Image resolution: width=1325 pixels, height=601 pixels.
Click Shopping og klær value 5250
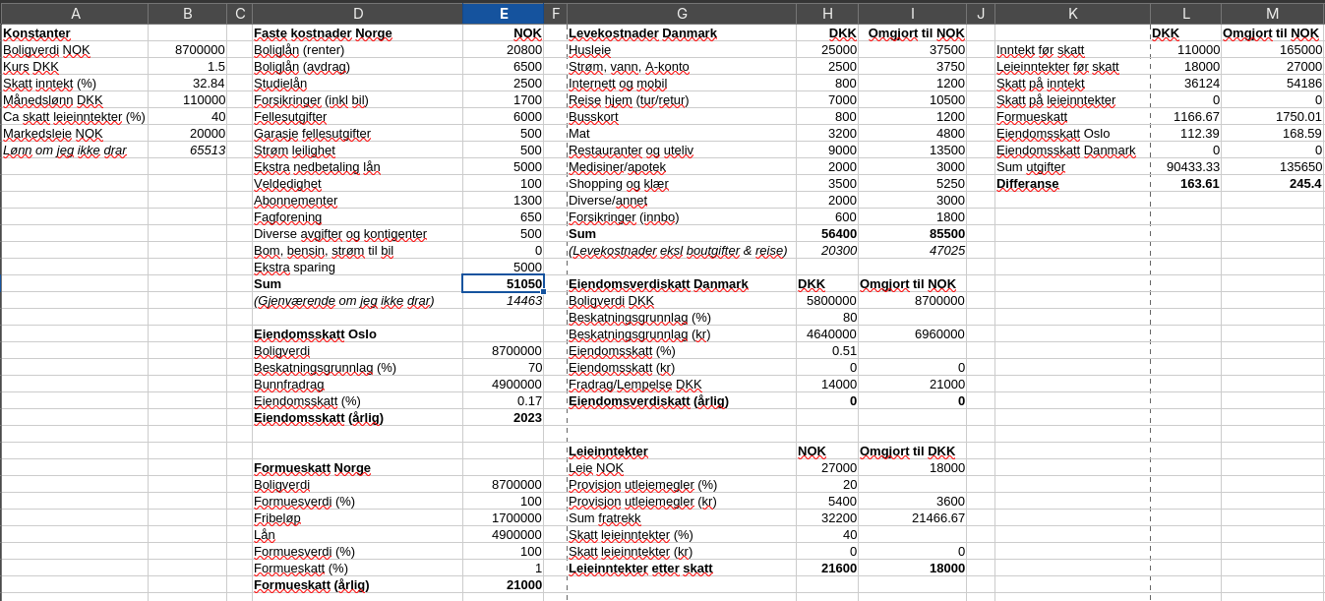(x=912, y=183)
